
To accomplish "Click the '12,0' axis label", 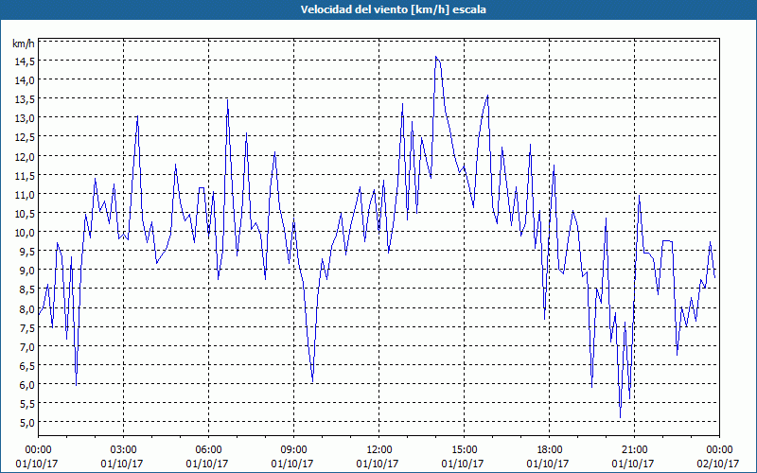I will coord(26,156).
